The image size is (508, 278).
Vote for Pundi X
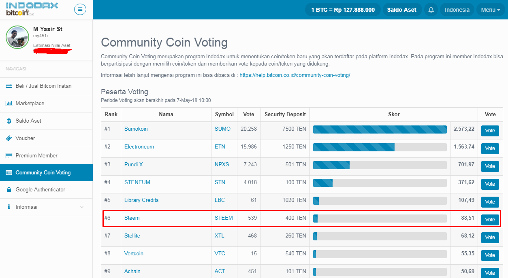[x=490, y=166]
